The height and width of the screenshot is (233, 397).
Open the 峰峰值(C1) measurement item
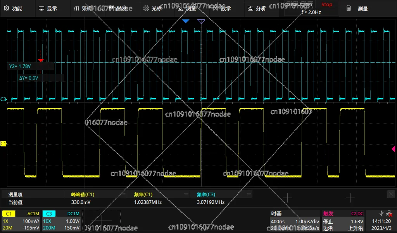click(83, 195)
